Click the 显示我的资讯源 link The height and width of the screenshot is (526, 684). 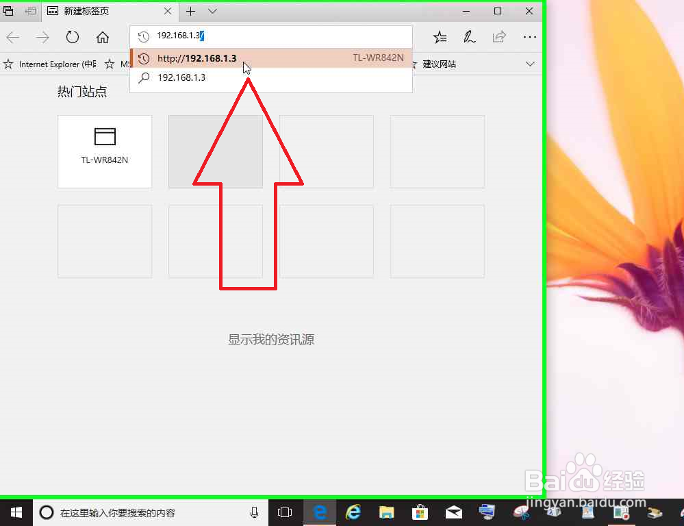(x=270, y=339)
